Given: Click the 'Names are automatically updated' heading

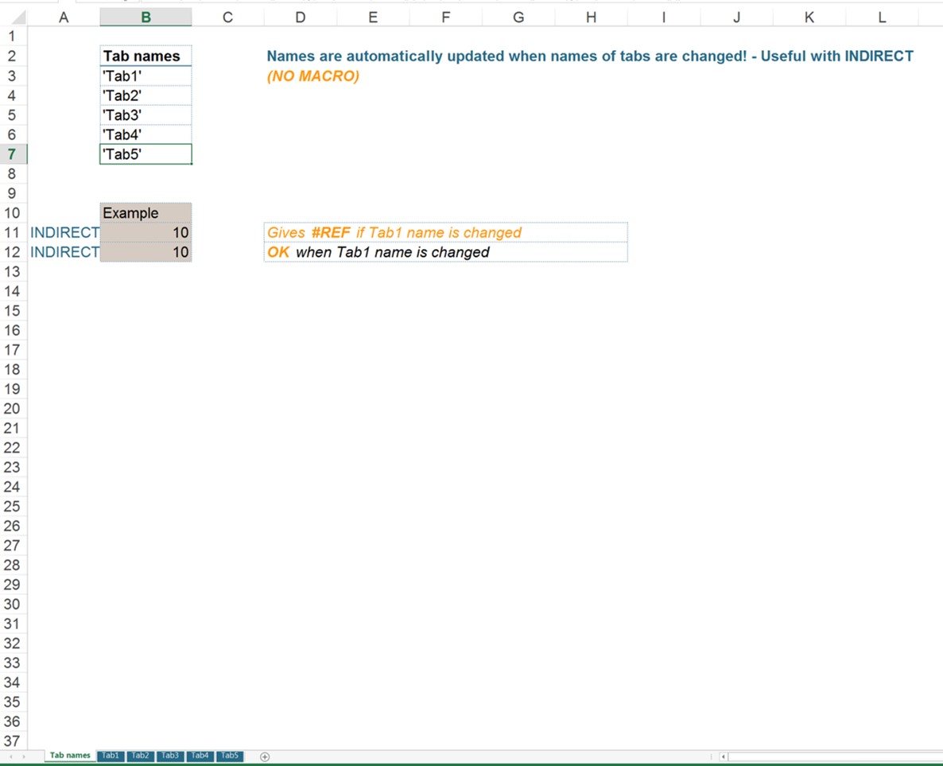Looking at the screenshot, I should pyautogui.click(x=590, y=56).
